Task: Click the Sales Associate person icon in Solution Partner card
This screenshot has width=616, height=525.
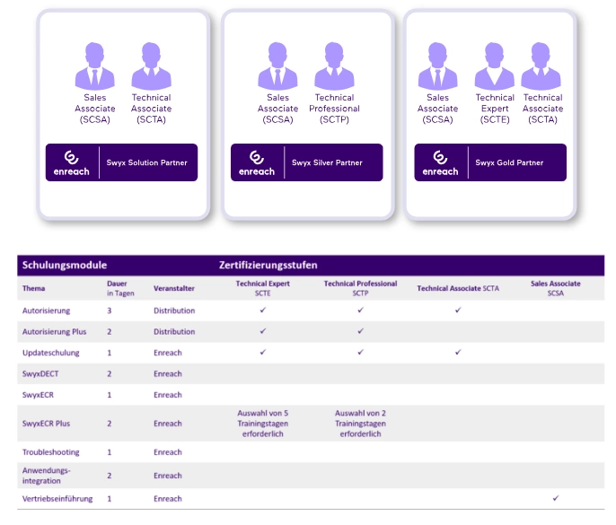Action: pyautogui.click(x=94, y=66)
